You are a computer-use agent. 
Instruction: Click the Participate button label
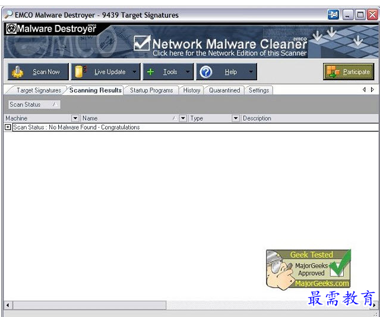click(356, 72)
